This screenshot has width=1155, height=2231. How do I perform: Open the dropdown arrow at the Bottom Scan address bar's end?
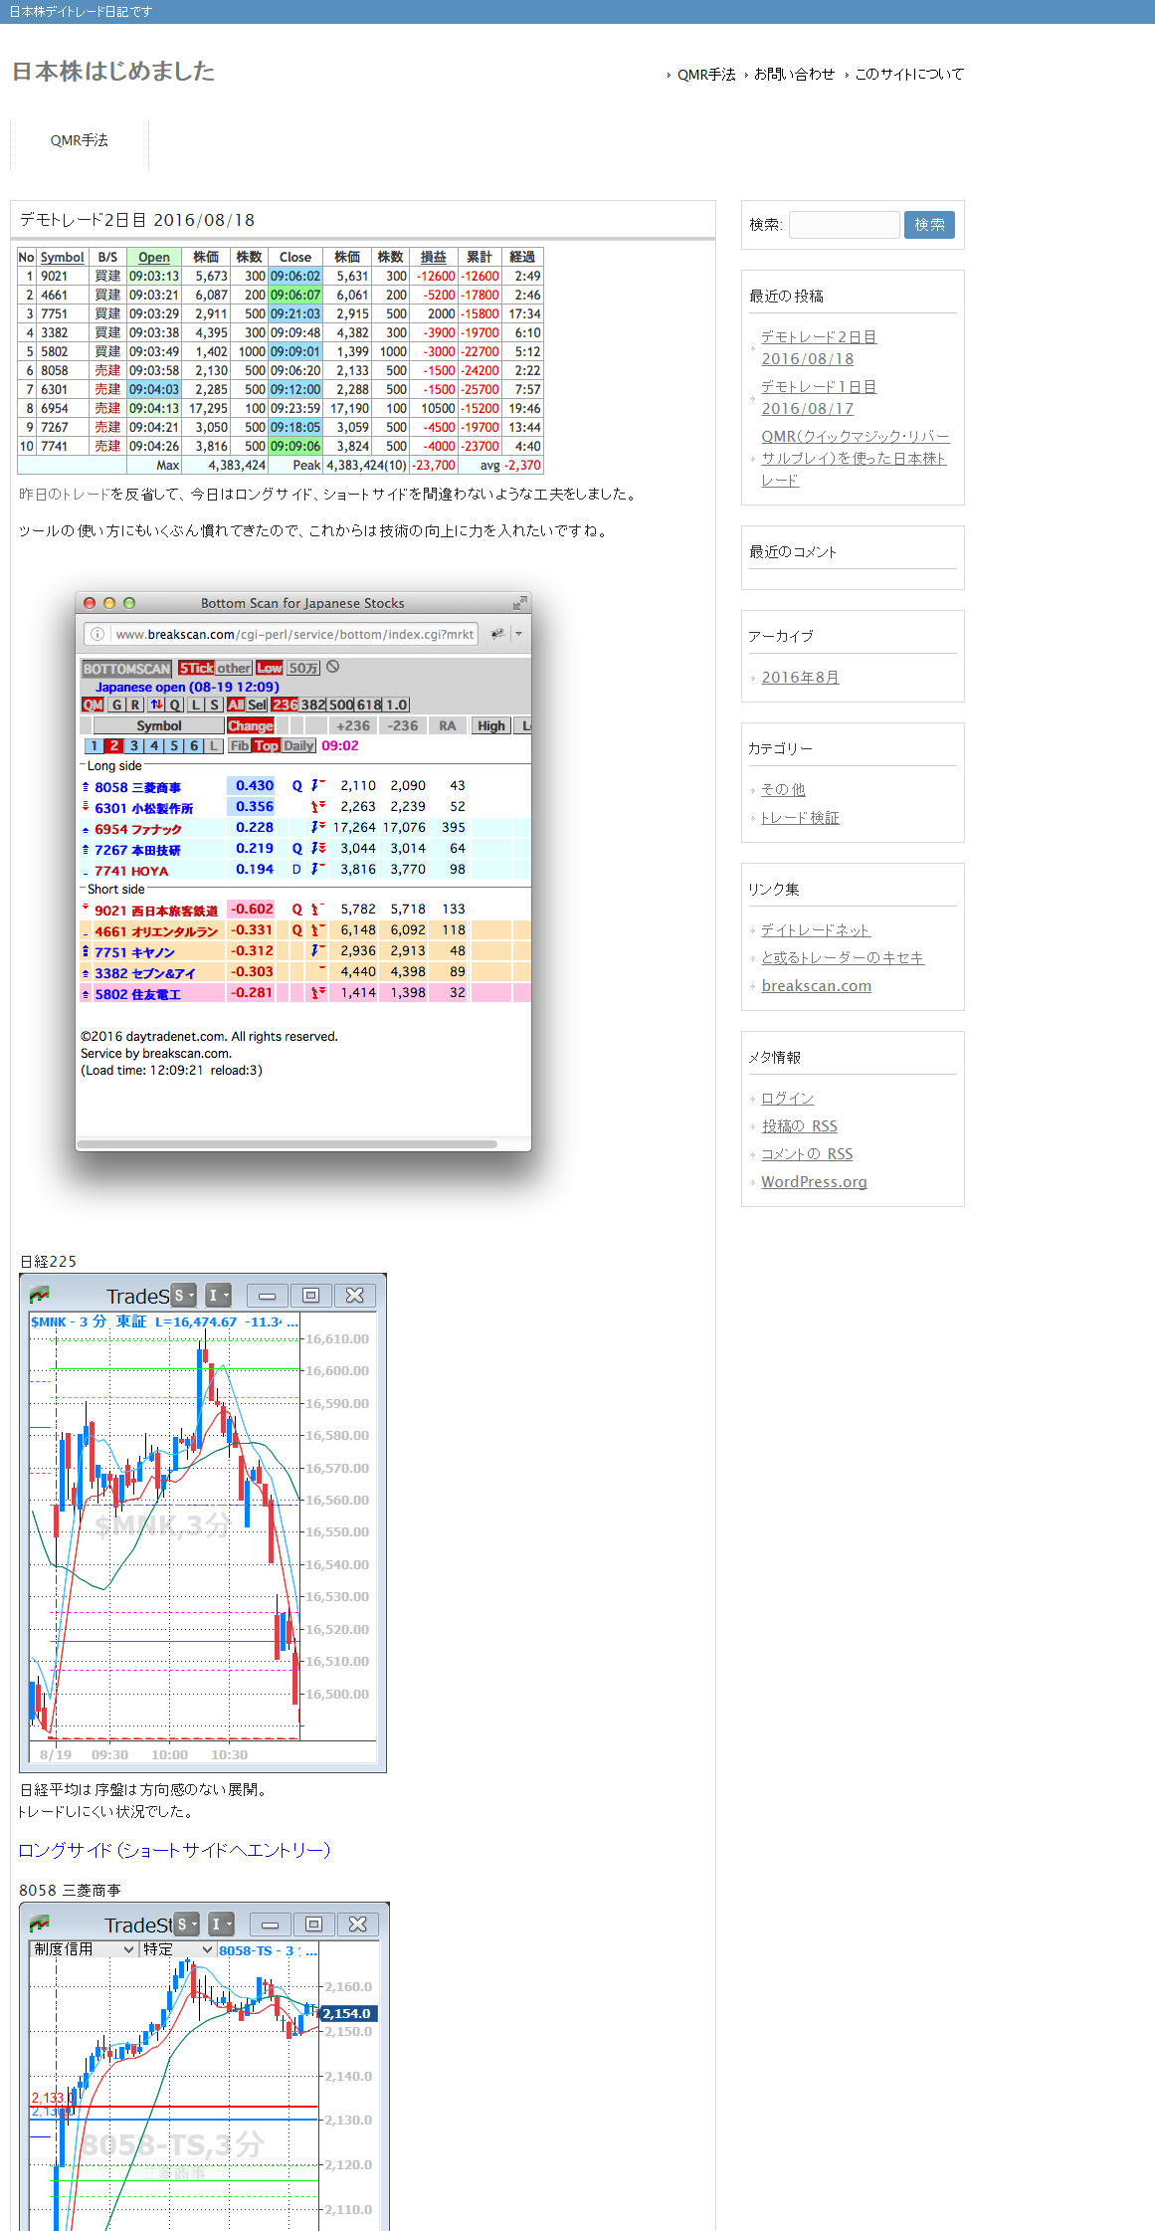click(518, 634)
